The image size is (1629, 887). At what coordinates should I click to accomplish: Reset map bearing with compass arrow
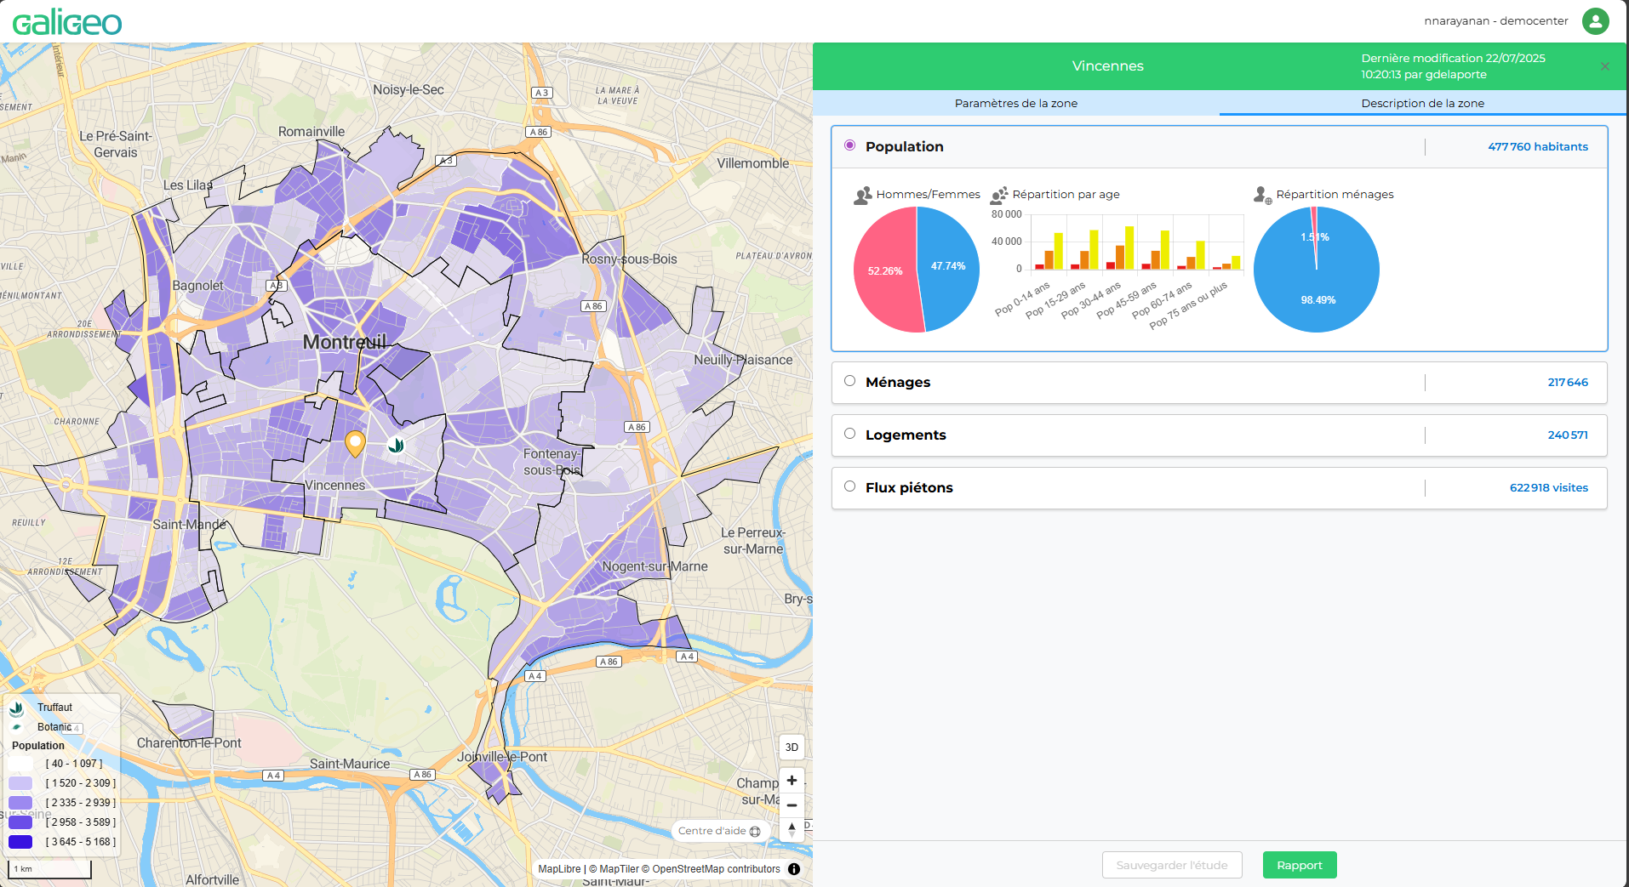click(792, 829)
